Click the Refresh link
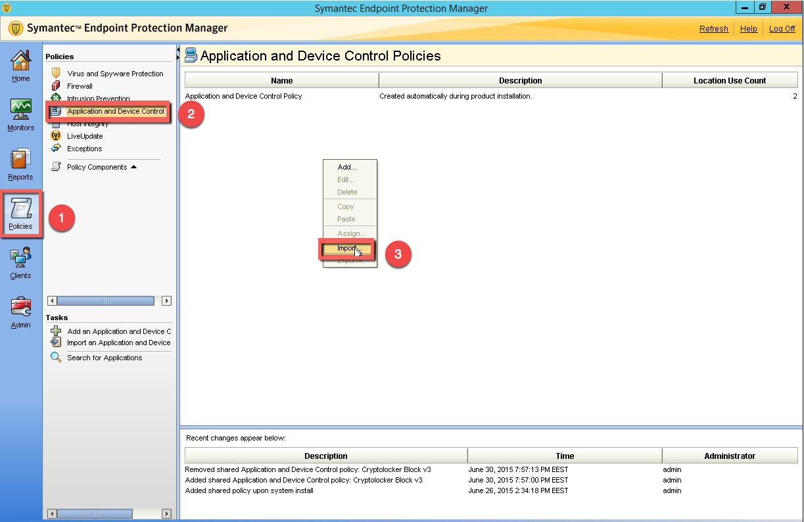The width and height of the screenshot is (804, 522). click(x=713, y=29)
